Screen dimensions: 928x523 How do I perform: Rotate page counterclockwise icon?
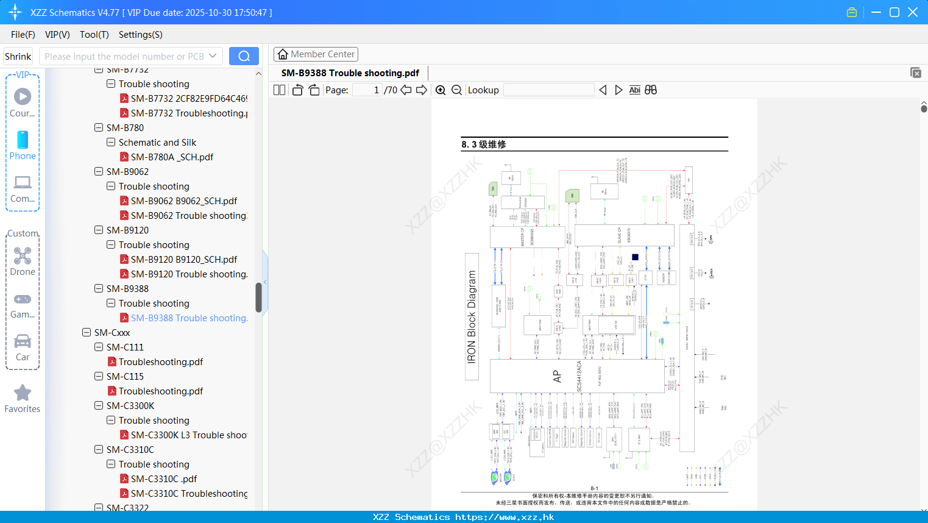pos(297,90)
